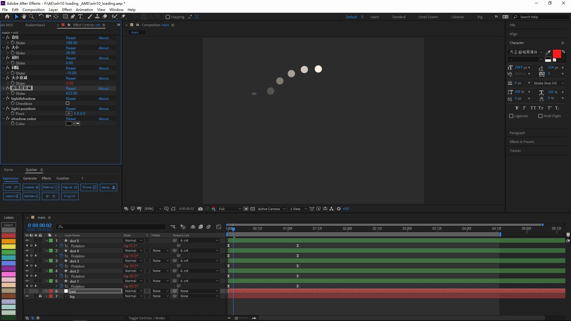Toggle visibility eye icon for bg layer
Screen dimensions: 571x321
click(27, 296)
